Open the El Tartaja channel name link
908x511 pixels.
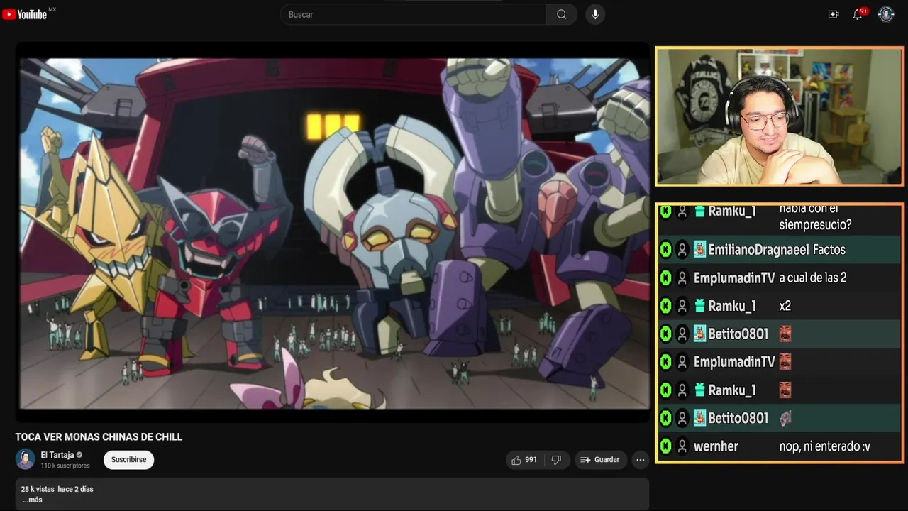tap(57, 455)
